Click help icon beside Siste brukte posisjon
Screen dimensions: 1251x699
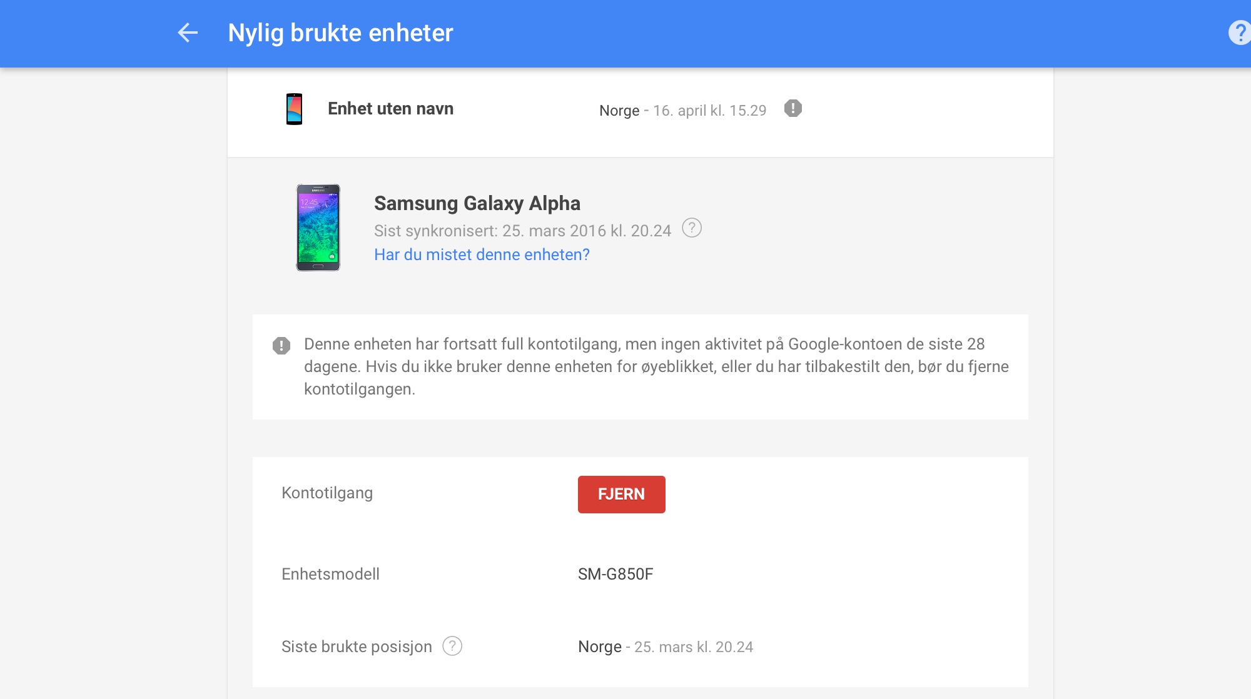coord(452,646)
